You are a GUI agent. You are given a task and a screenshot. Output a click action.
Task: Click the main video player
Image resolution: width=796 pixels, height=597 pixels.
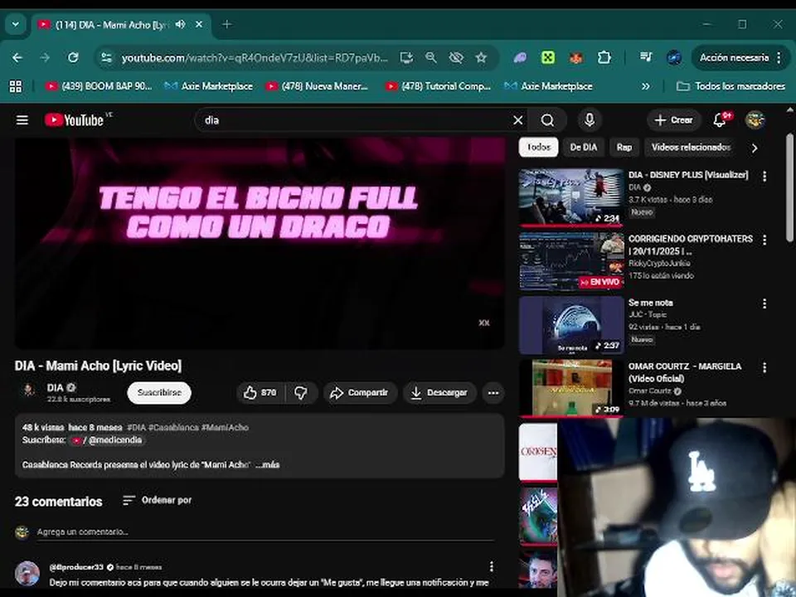(x=260, y=243)
